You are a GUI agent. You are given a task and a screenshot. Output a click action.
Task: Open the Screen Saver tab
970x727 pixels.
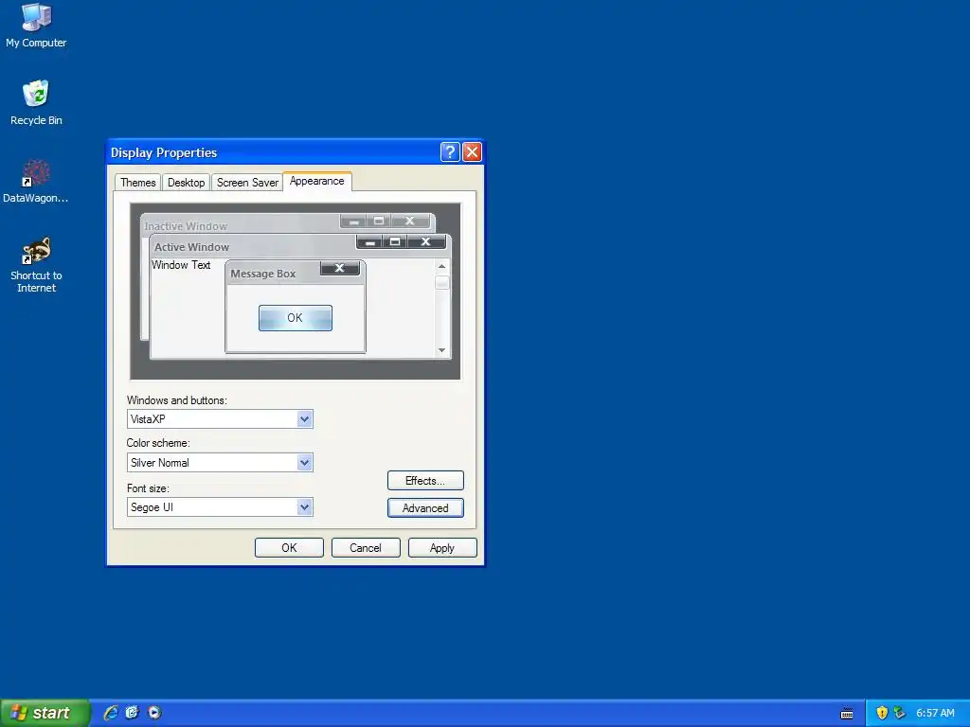pos(247,183)
